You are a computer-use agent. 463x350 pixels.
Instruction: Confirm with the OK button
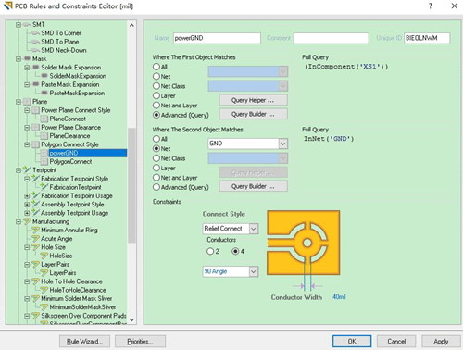[352, 342]
